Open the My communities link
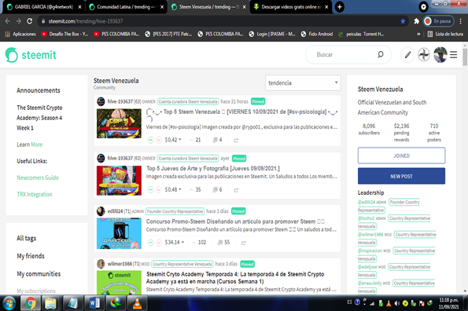The width and height of the screenshot is (468, 311). [39, 274]
